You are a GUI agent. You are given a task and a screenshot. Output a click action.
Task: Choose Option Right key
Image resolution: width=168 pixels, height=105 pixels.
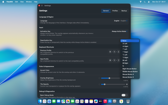click(x=130, y=57)
